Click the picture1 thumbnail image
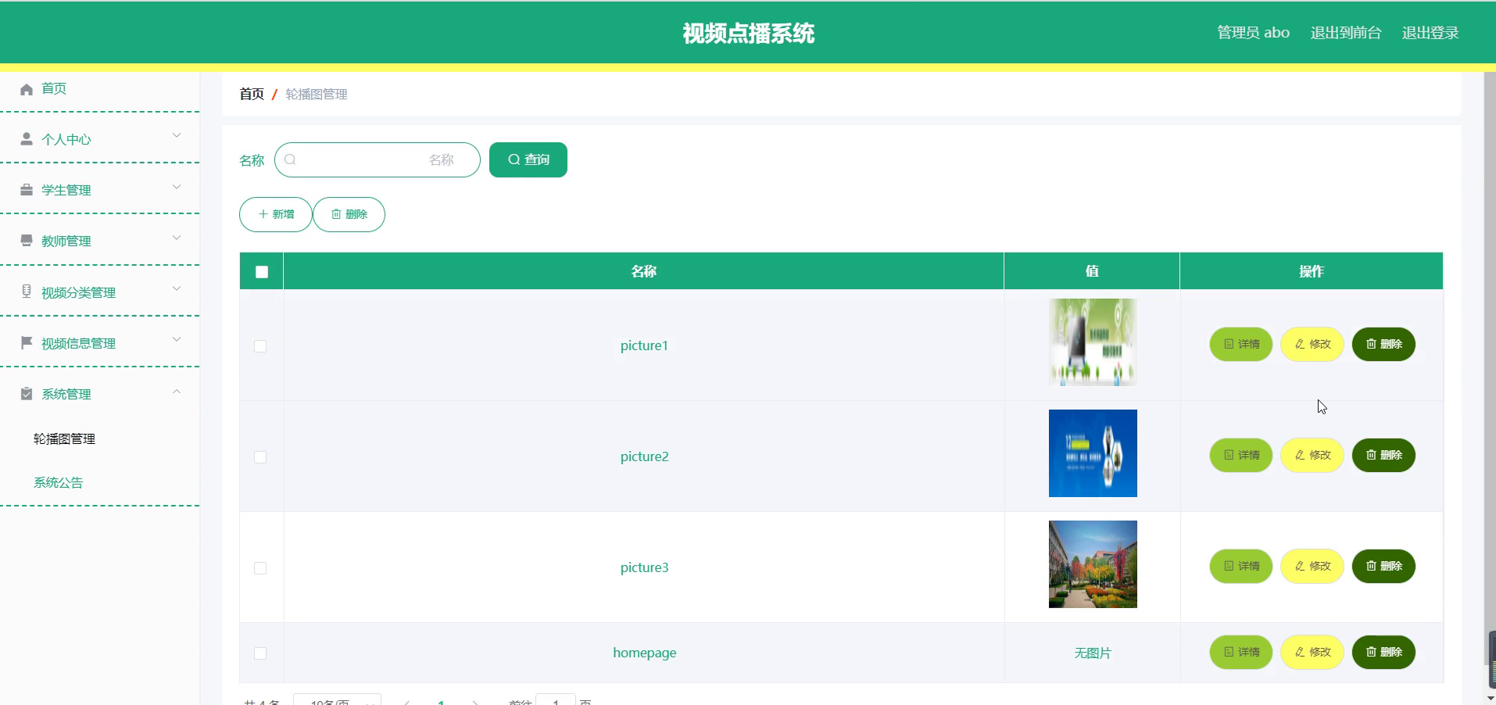 pos(1093,342)
